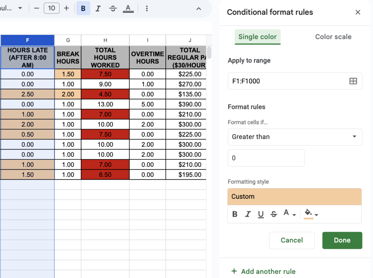Open the font family dropdown arrow
Image resolution: width=373 pixels, height=278 pixels.
20,8
